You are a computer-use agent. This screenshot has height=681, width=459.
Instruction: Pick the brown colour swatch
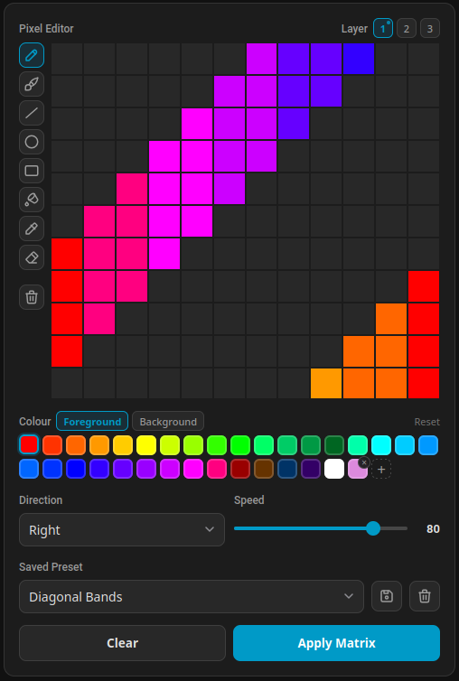tap(264, 469)
